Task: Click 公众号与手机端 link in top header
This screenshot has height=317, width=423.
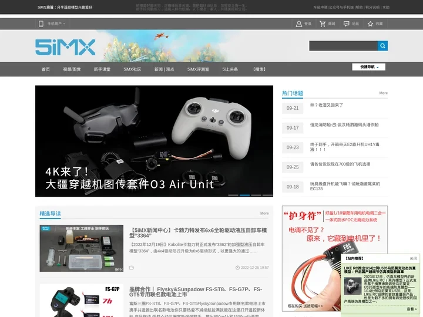Action: [341, 7]
